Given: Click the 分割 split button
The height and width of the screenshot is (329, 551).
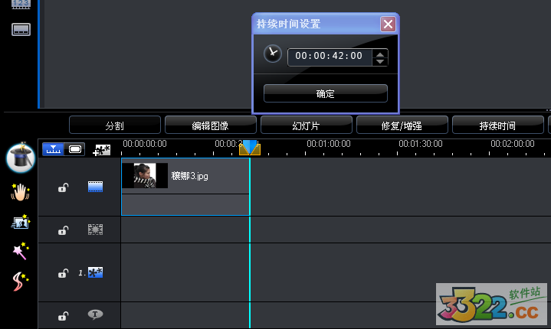Looking at the screenshot, I should (115, 125).
